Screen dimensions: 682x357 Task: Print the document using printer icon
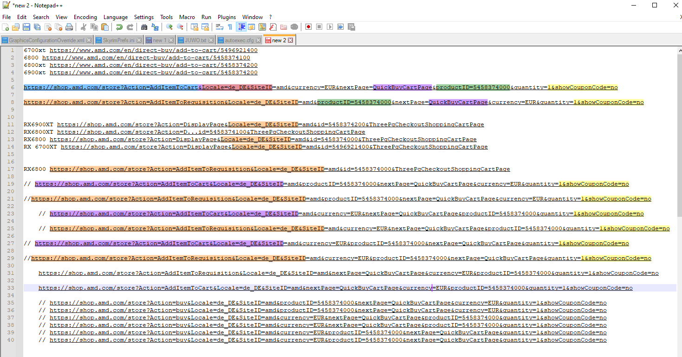69,27
